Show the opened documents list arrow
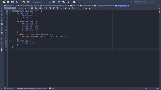 click(x=157, y=5)
